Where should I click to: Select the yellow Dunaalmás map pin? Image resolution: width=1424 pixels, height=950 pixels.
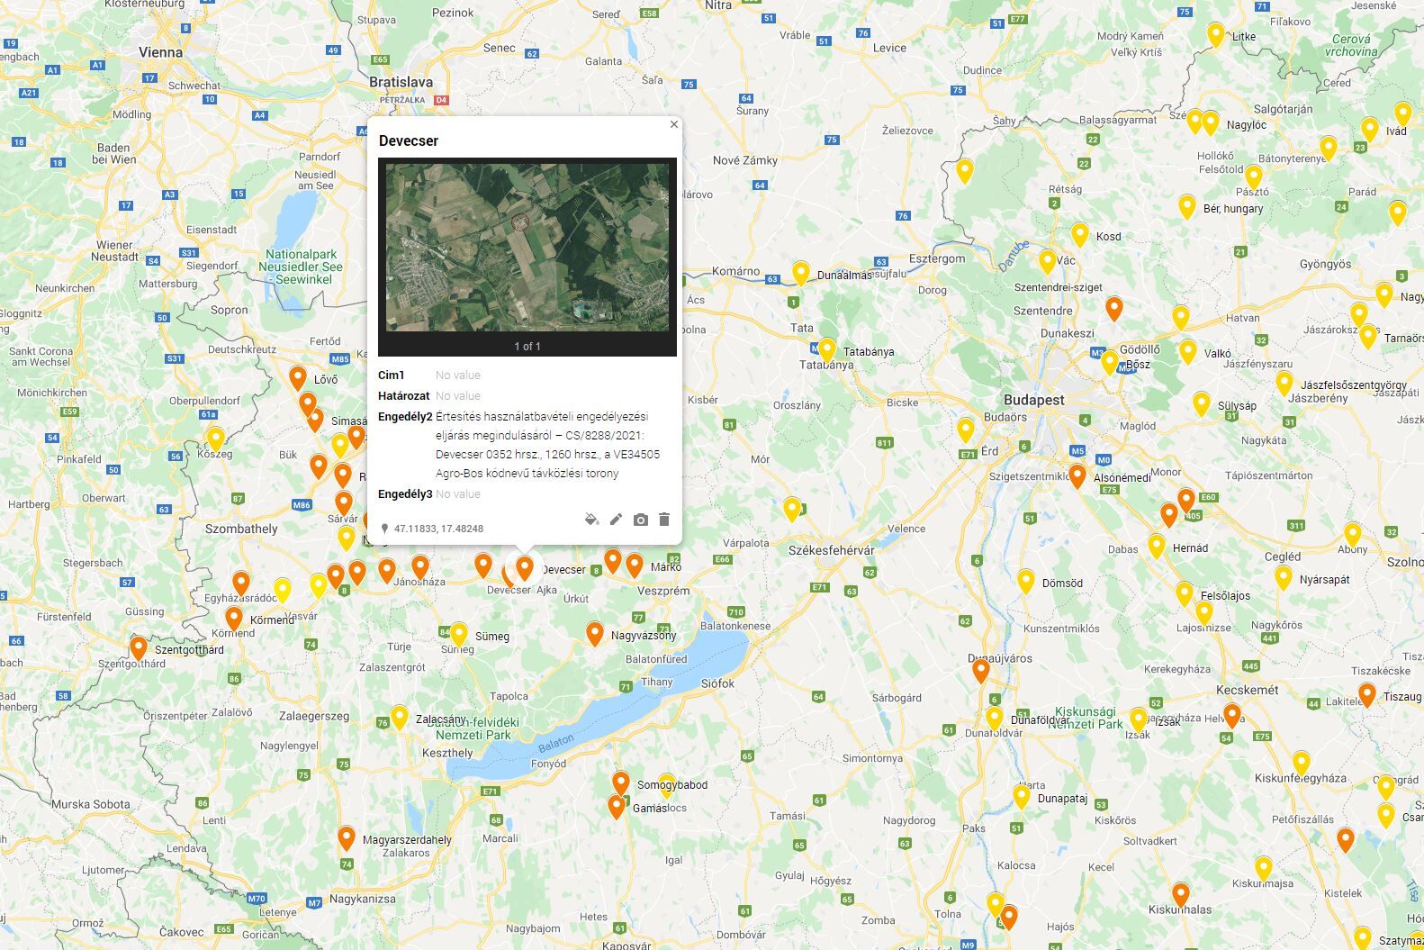[x=801, y=274]
